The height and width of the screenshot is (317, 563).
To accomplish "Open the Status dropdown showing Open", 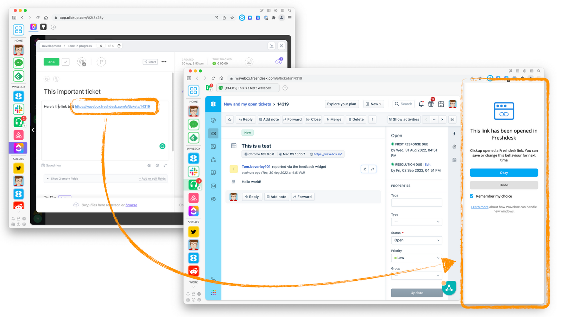I will pyautogui.click(x=417, y=240).
